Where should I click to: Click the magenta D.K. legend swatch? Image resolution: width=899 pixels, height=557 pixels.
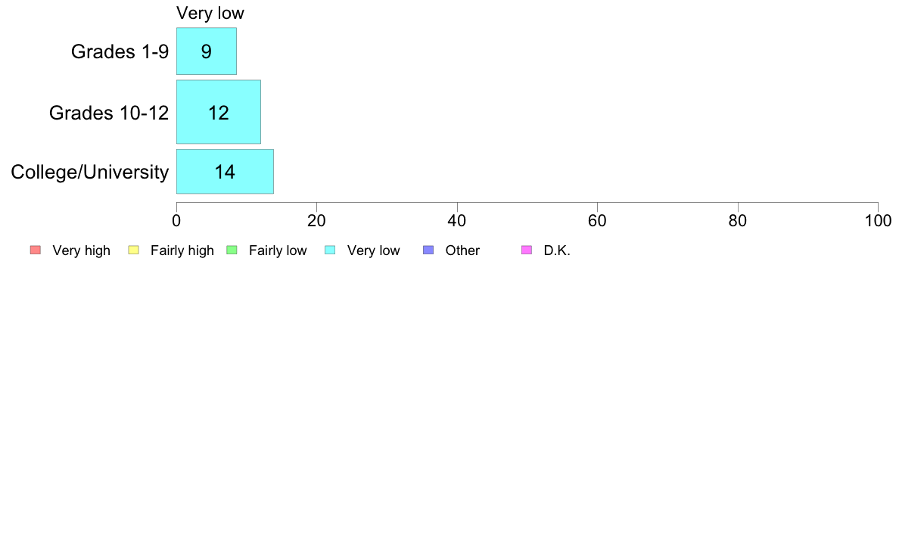click(527, 250)
